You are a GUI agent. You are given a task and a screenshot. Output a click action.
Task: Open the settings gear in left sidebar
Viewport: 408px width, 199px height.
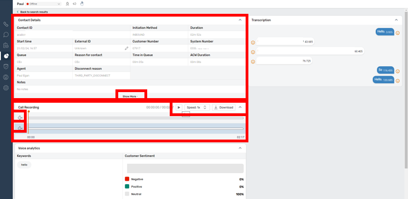coord(6,88)
